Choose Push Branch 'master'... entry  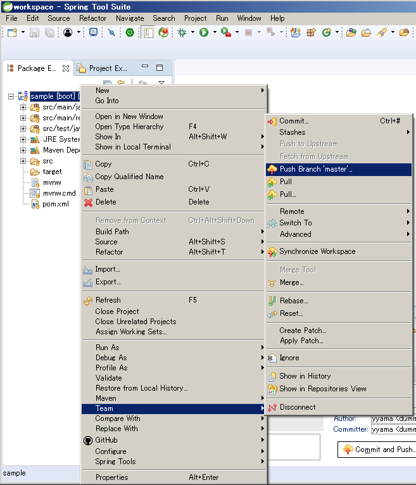pos(339,169)
